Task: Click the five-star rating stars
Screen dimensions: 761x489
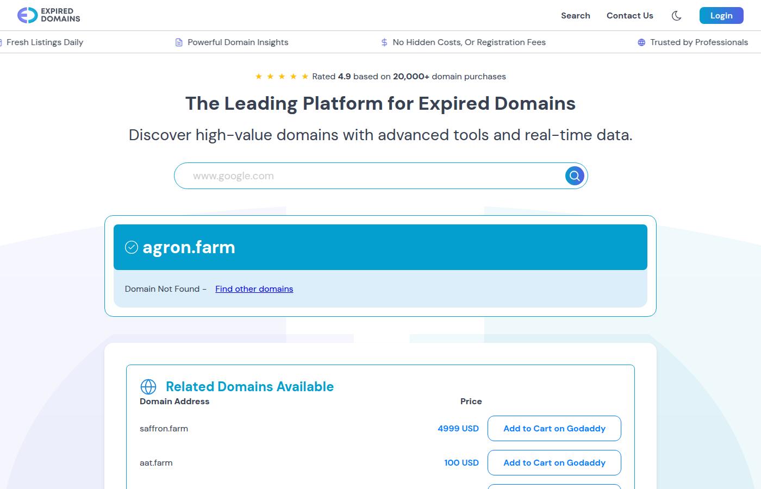Action: (x=282, y=77)
